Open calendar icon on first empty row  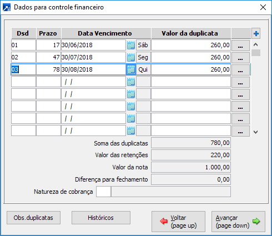[x=131, y=82]
